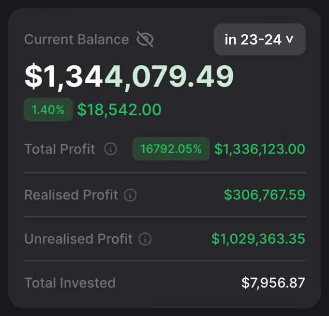Viewport: 329px width, 316px height.
Task: Select the $1,344,079.49 balance amount
Action: coord(129,76)
